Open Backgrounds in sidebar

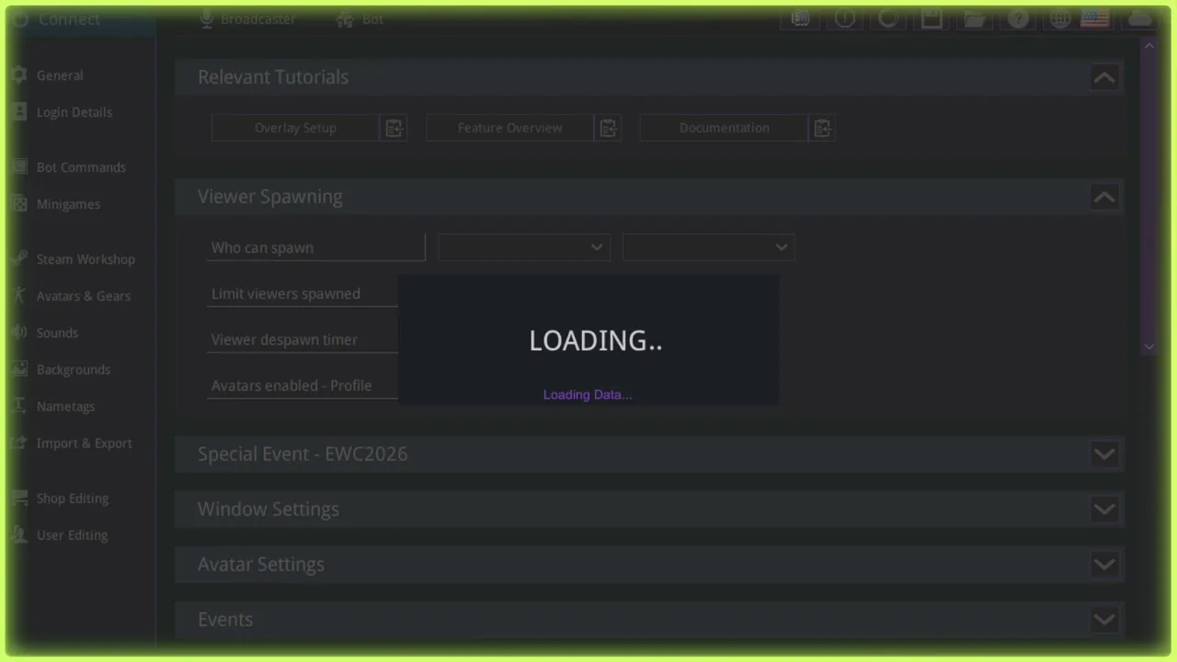point(74,370)
